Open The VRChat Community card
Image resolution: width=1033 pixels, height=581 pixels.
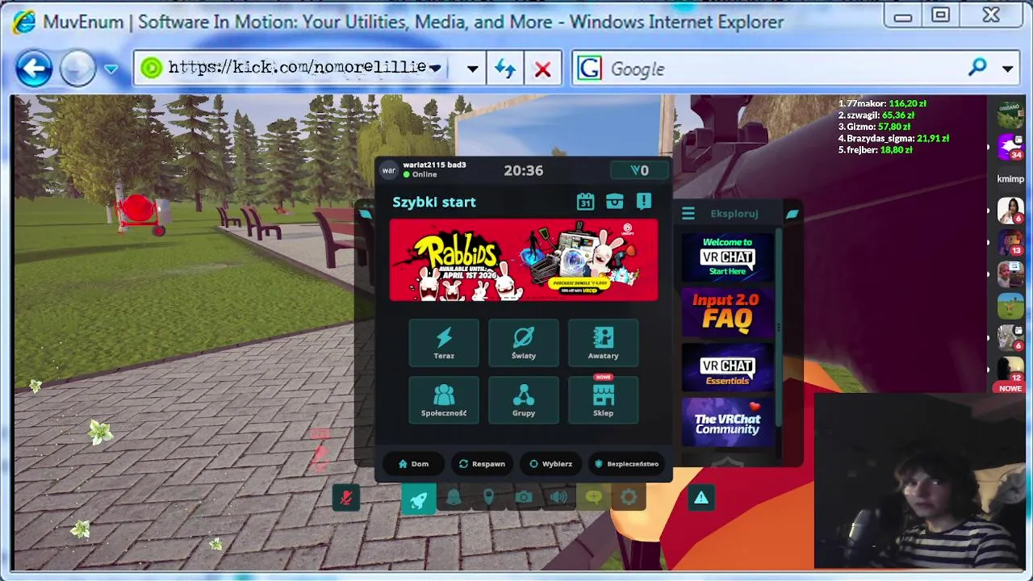727,423
